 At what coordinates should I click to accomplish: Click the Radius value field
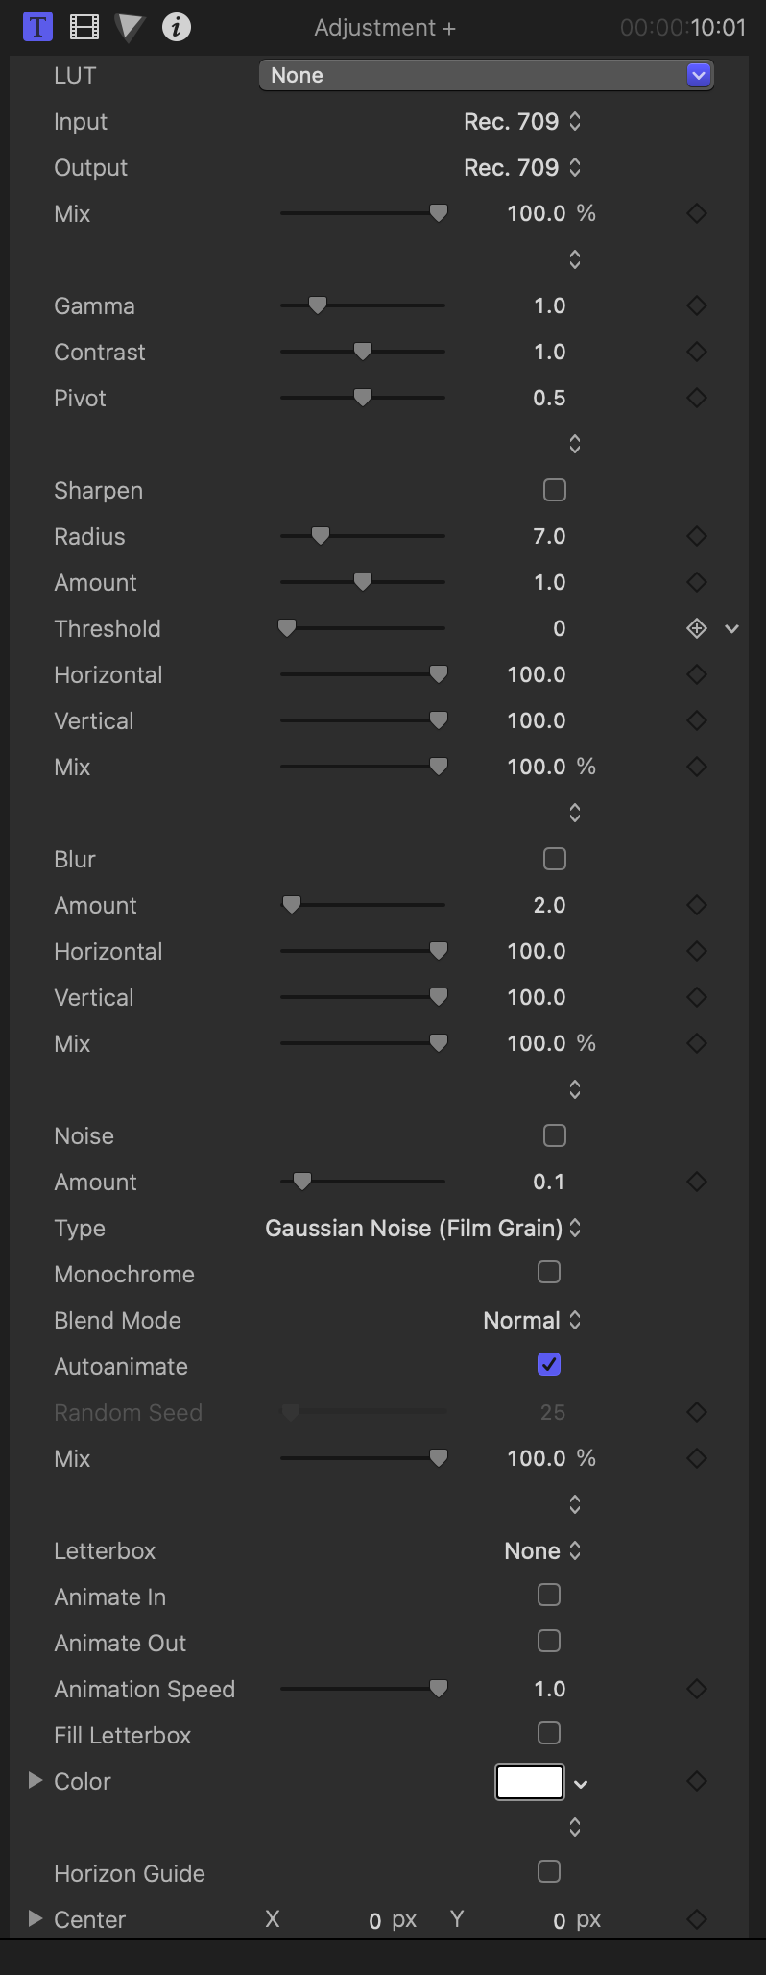(549, 536)
